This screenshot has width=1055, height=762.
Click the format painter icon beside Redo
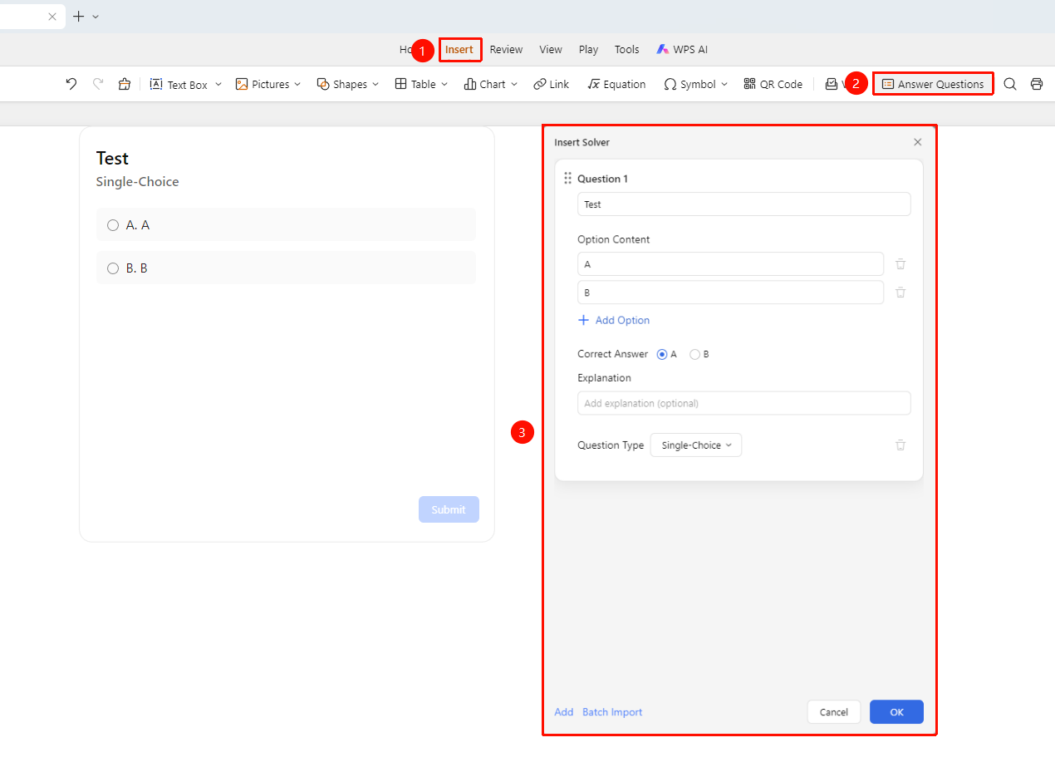125,84
